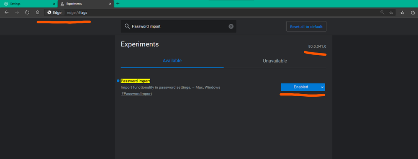This screenshot has height=159, width=418.
Task: Select the Experiments browser tab
Action: (86, 4)
